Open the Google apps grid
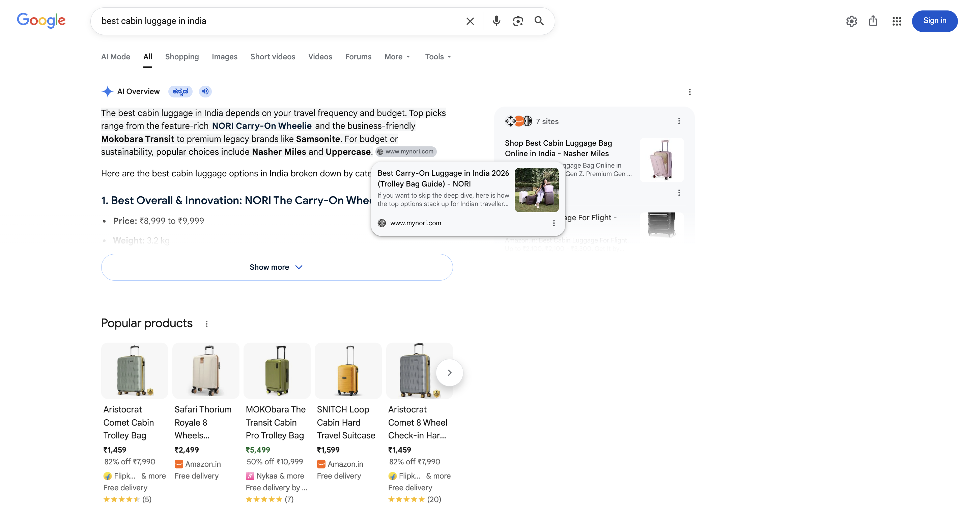This screenshot has width=964, height=518. tap(897, 21)
